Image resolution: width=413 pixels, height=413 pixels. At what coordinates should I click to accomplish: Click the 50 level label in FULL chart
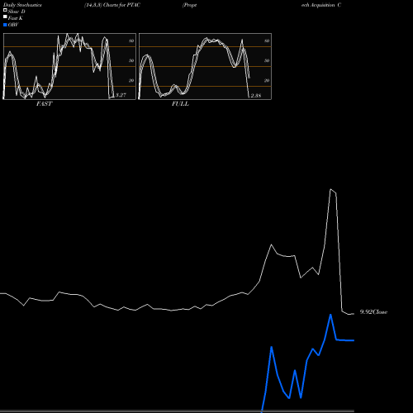point(267,60)
